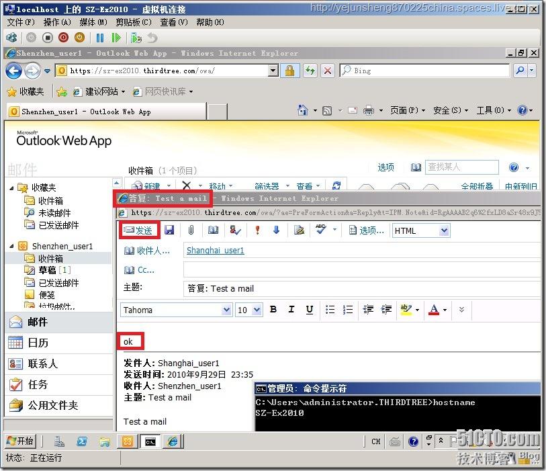Open Notes (便笺) folder

(x=40, y=295)
